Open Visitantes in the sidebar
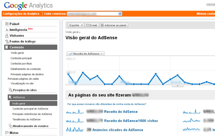 point(17,35)
